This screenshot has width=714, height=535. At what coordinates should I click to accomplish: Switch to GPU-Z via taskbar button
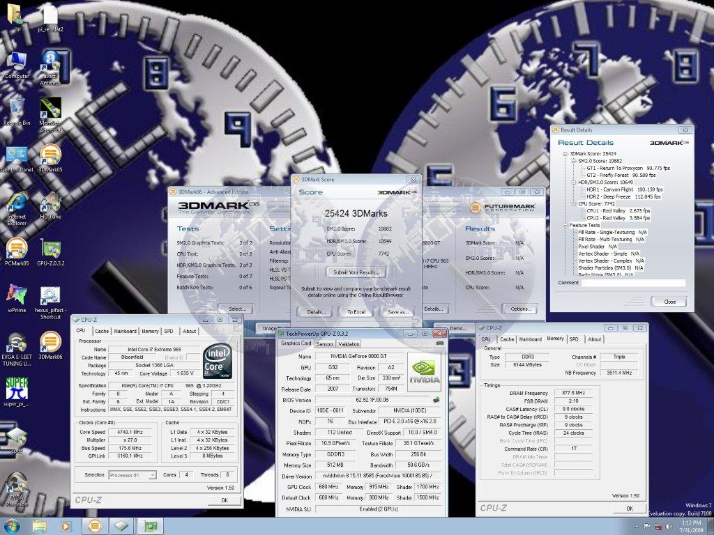click(x=150, y=527)
